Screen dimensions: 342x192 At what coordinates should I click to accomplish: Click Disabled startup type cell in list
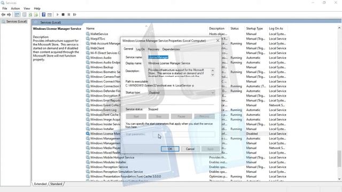pos(252,134)
